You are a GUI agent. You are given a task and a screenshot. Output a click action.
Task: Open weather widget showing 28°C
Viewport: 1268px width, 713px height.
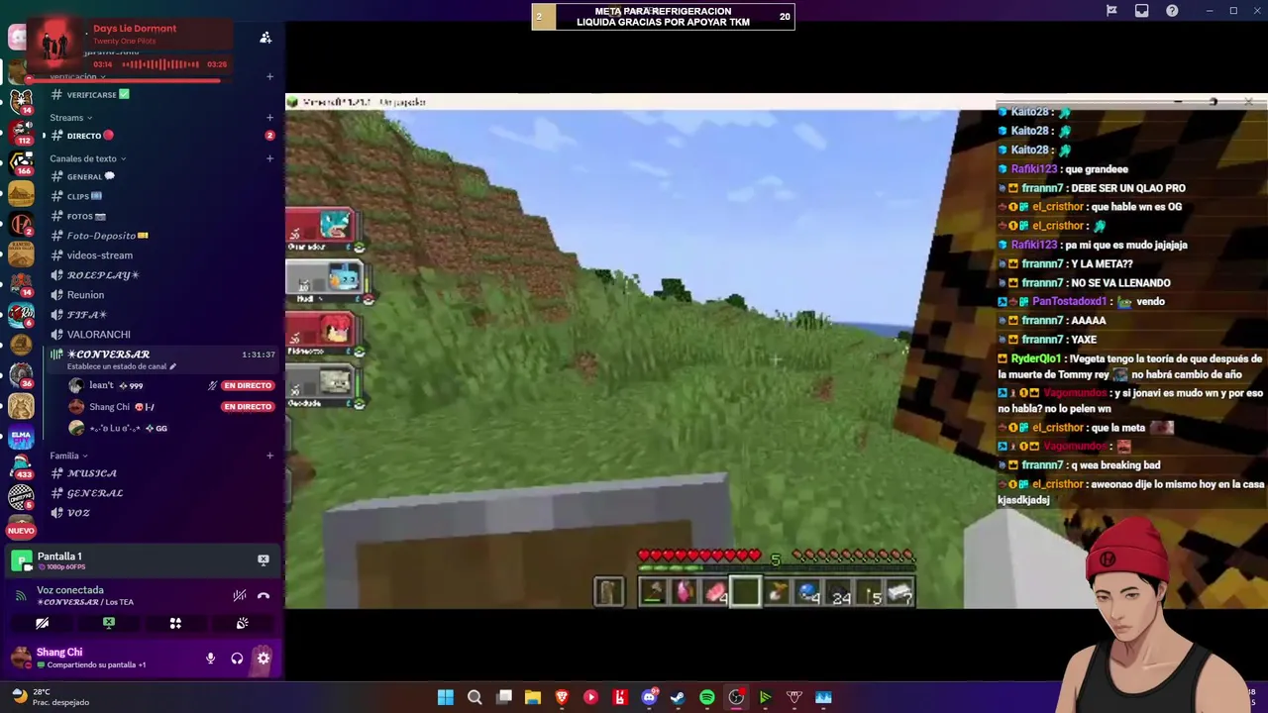pyautogui.click(x=50, y=697)
